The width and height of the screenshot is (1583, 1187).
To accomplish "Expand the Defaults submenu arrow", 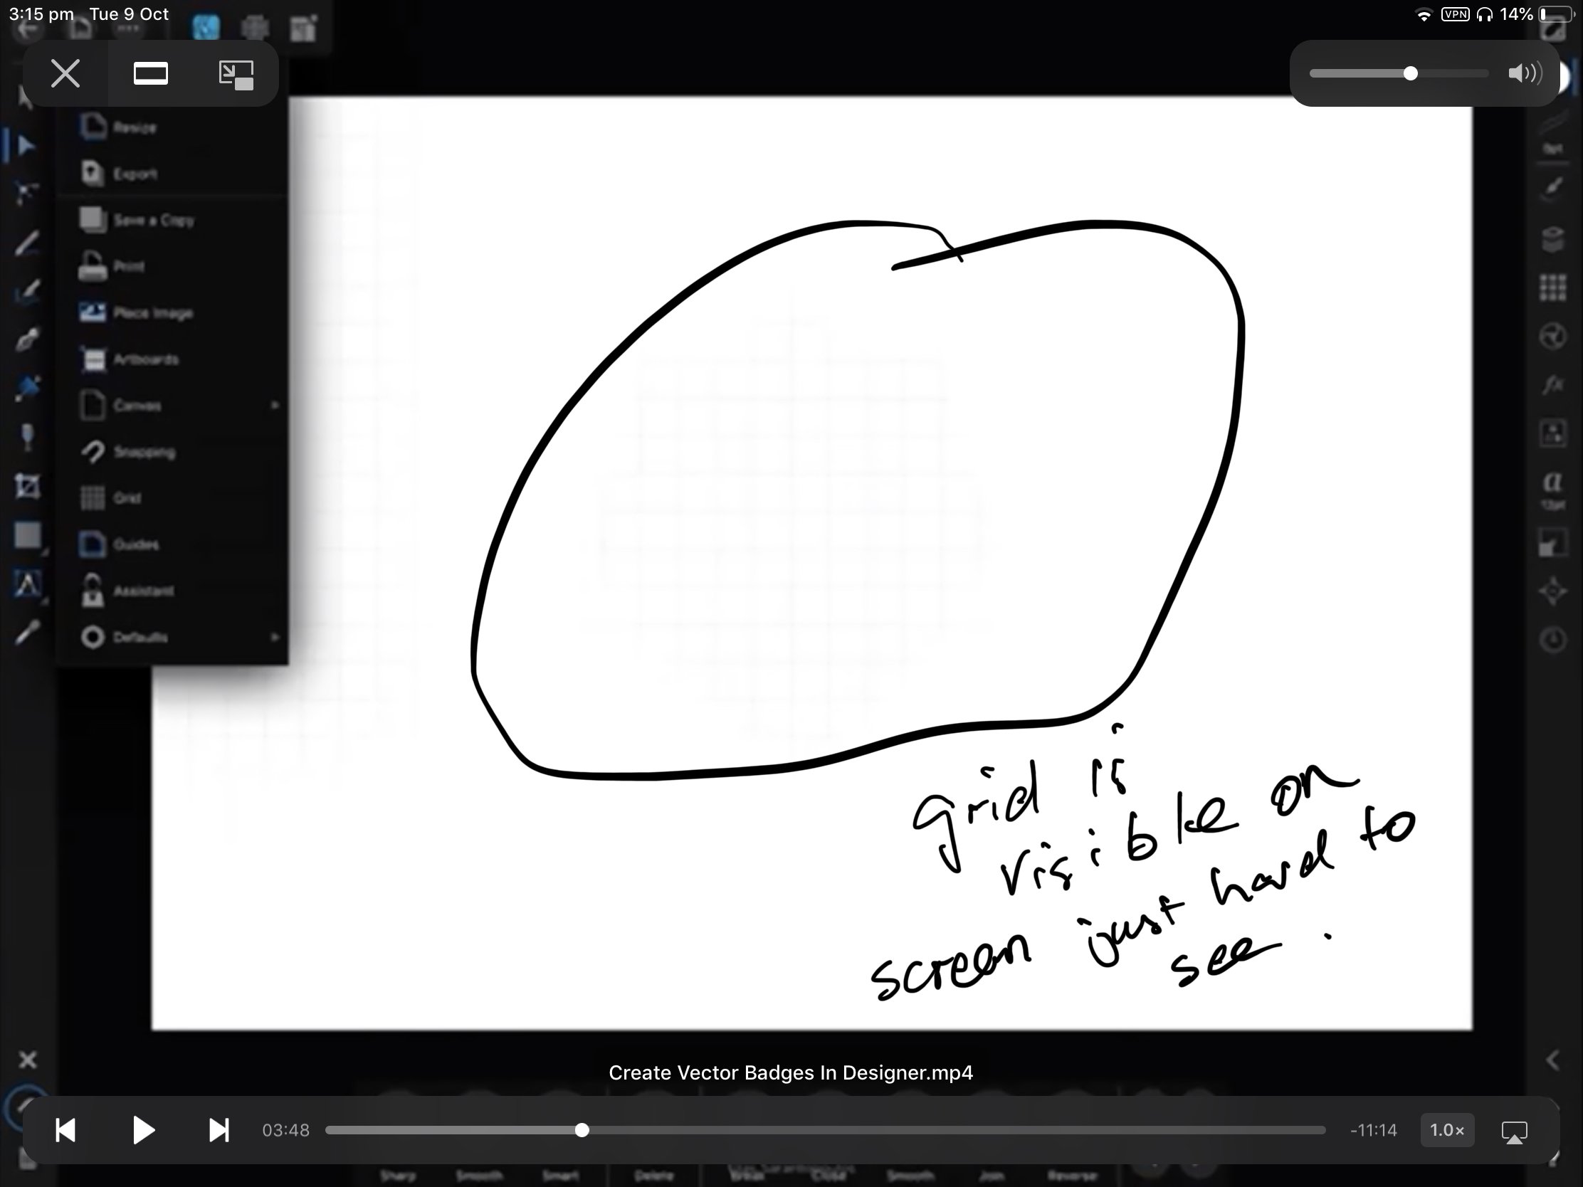I will [275, 638].
